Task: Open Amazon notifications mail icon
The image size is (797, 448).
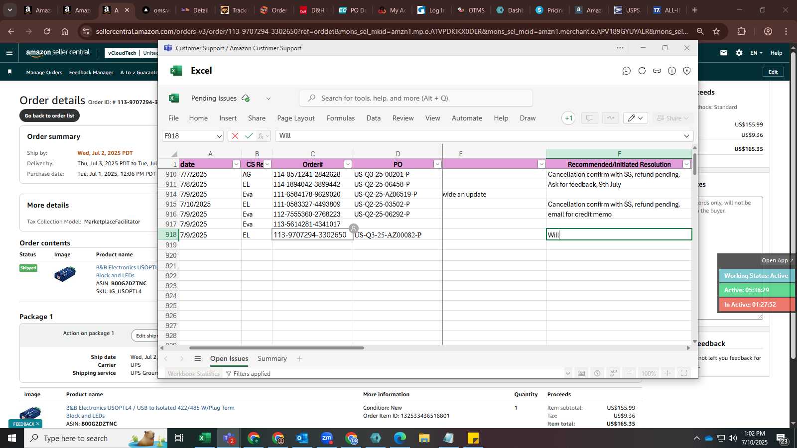Action: tap(724, 53)
